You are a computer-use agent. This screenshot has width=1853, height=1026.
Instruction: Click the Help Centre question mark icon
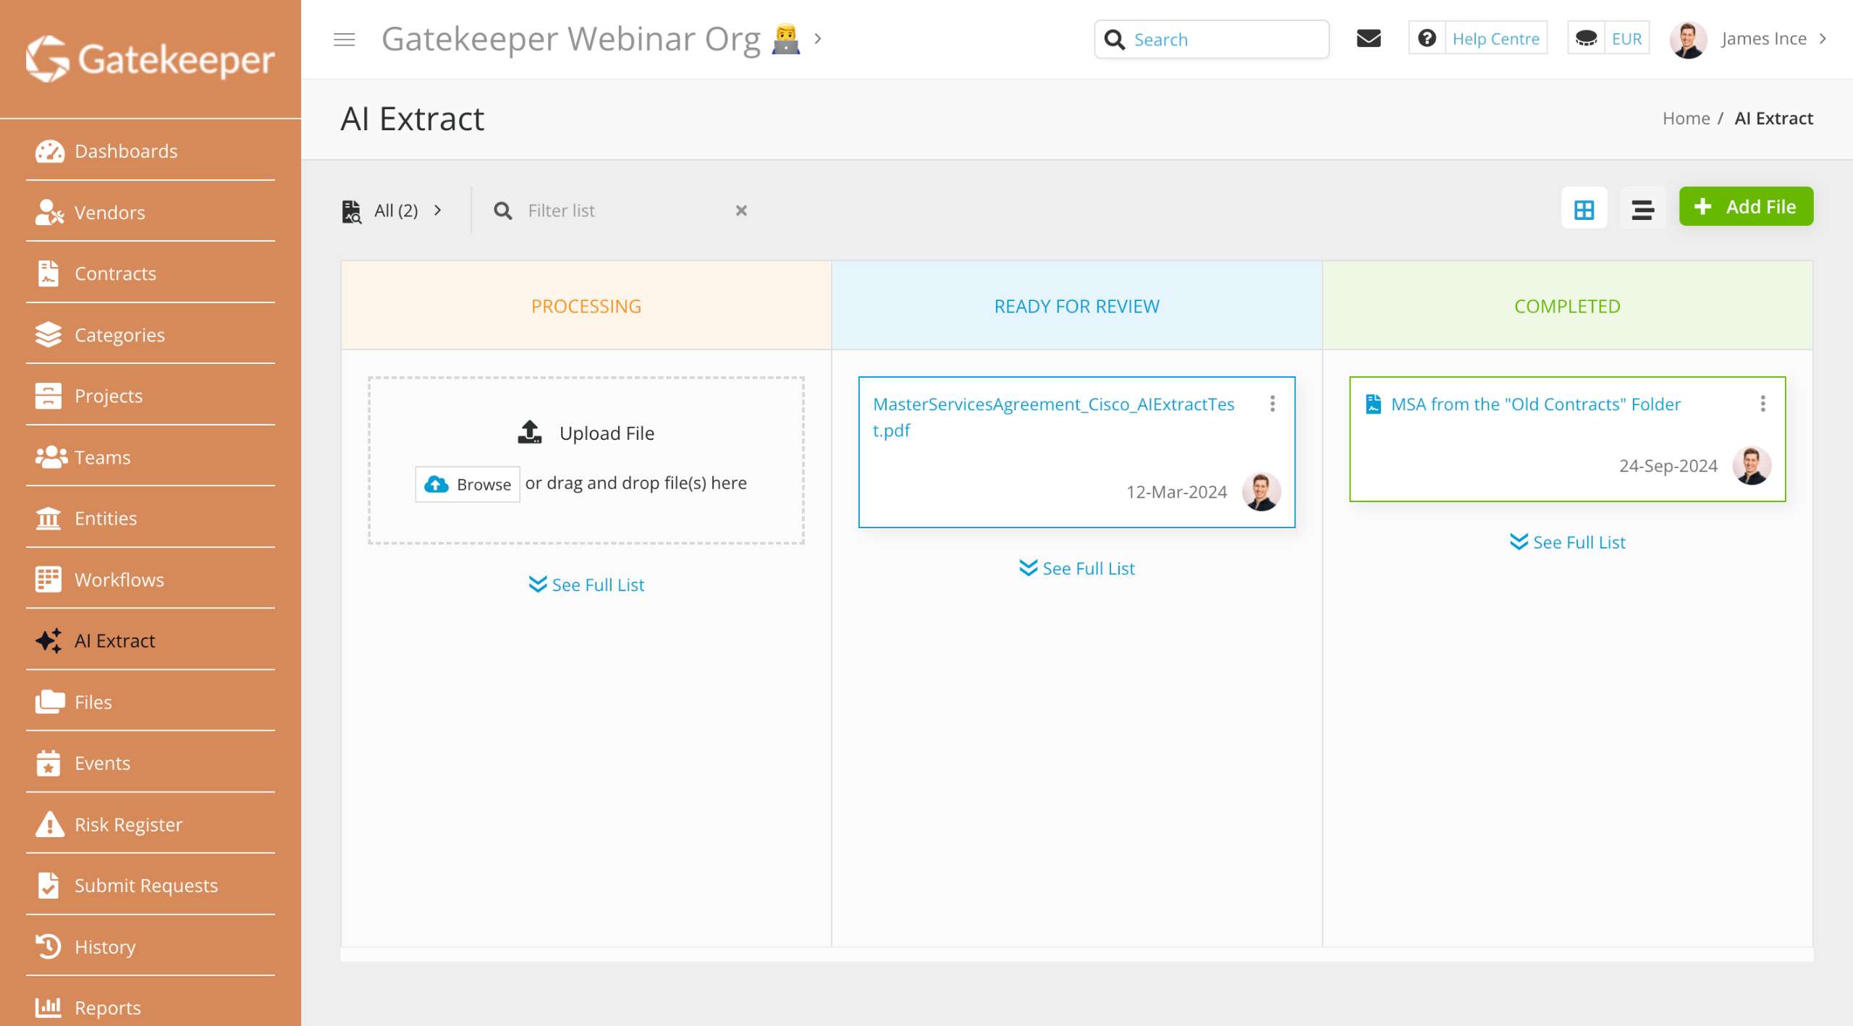pos(1427,38)
